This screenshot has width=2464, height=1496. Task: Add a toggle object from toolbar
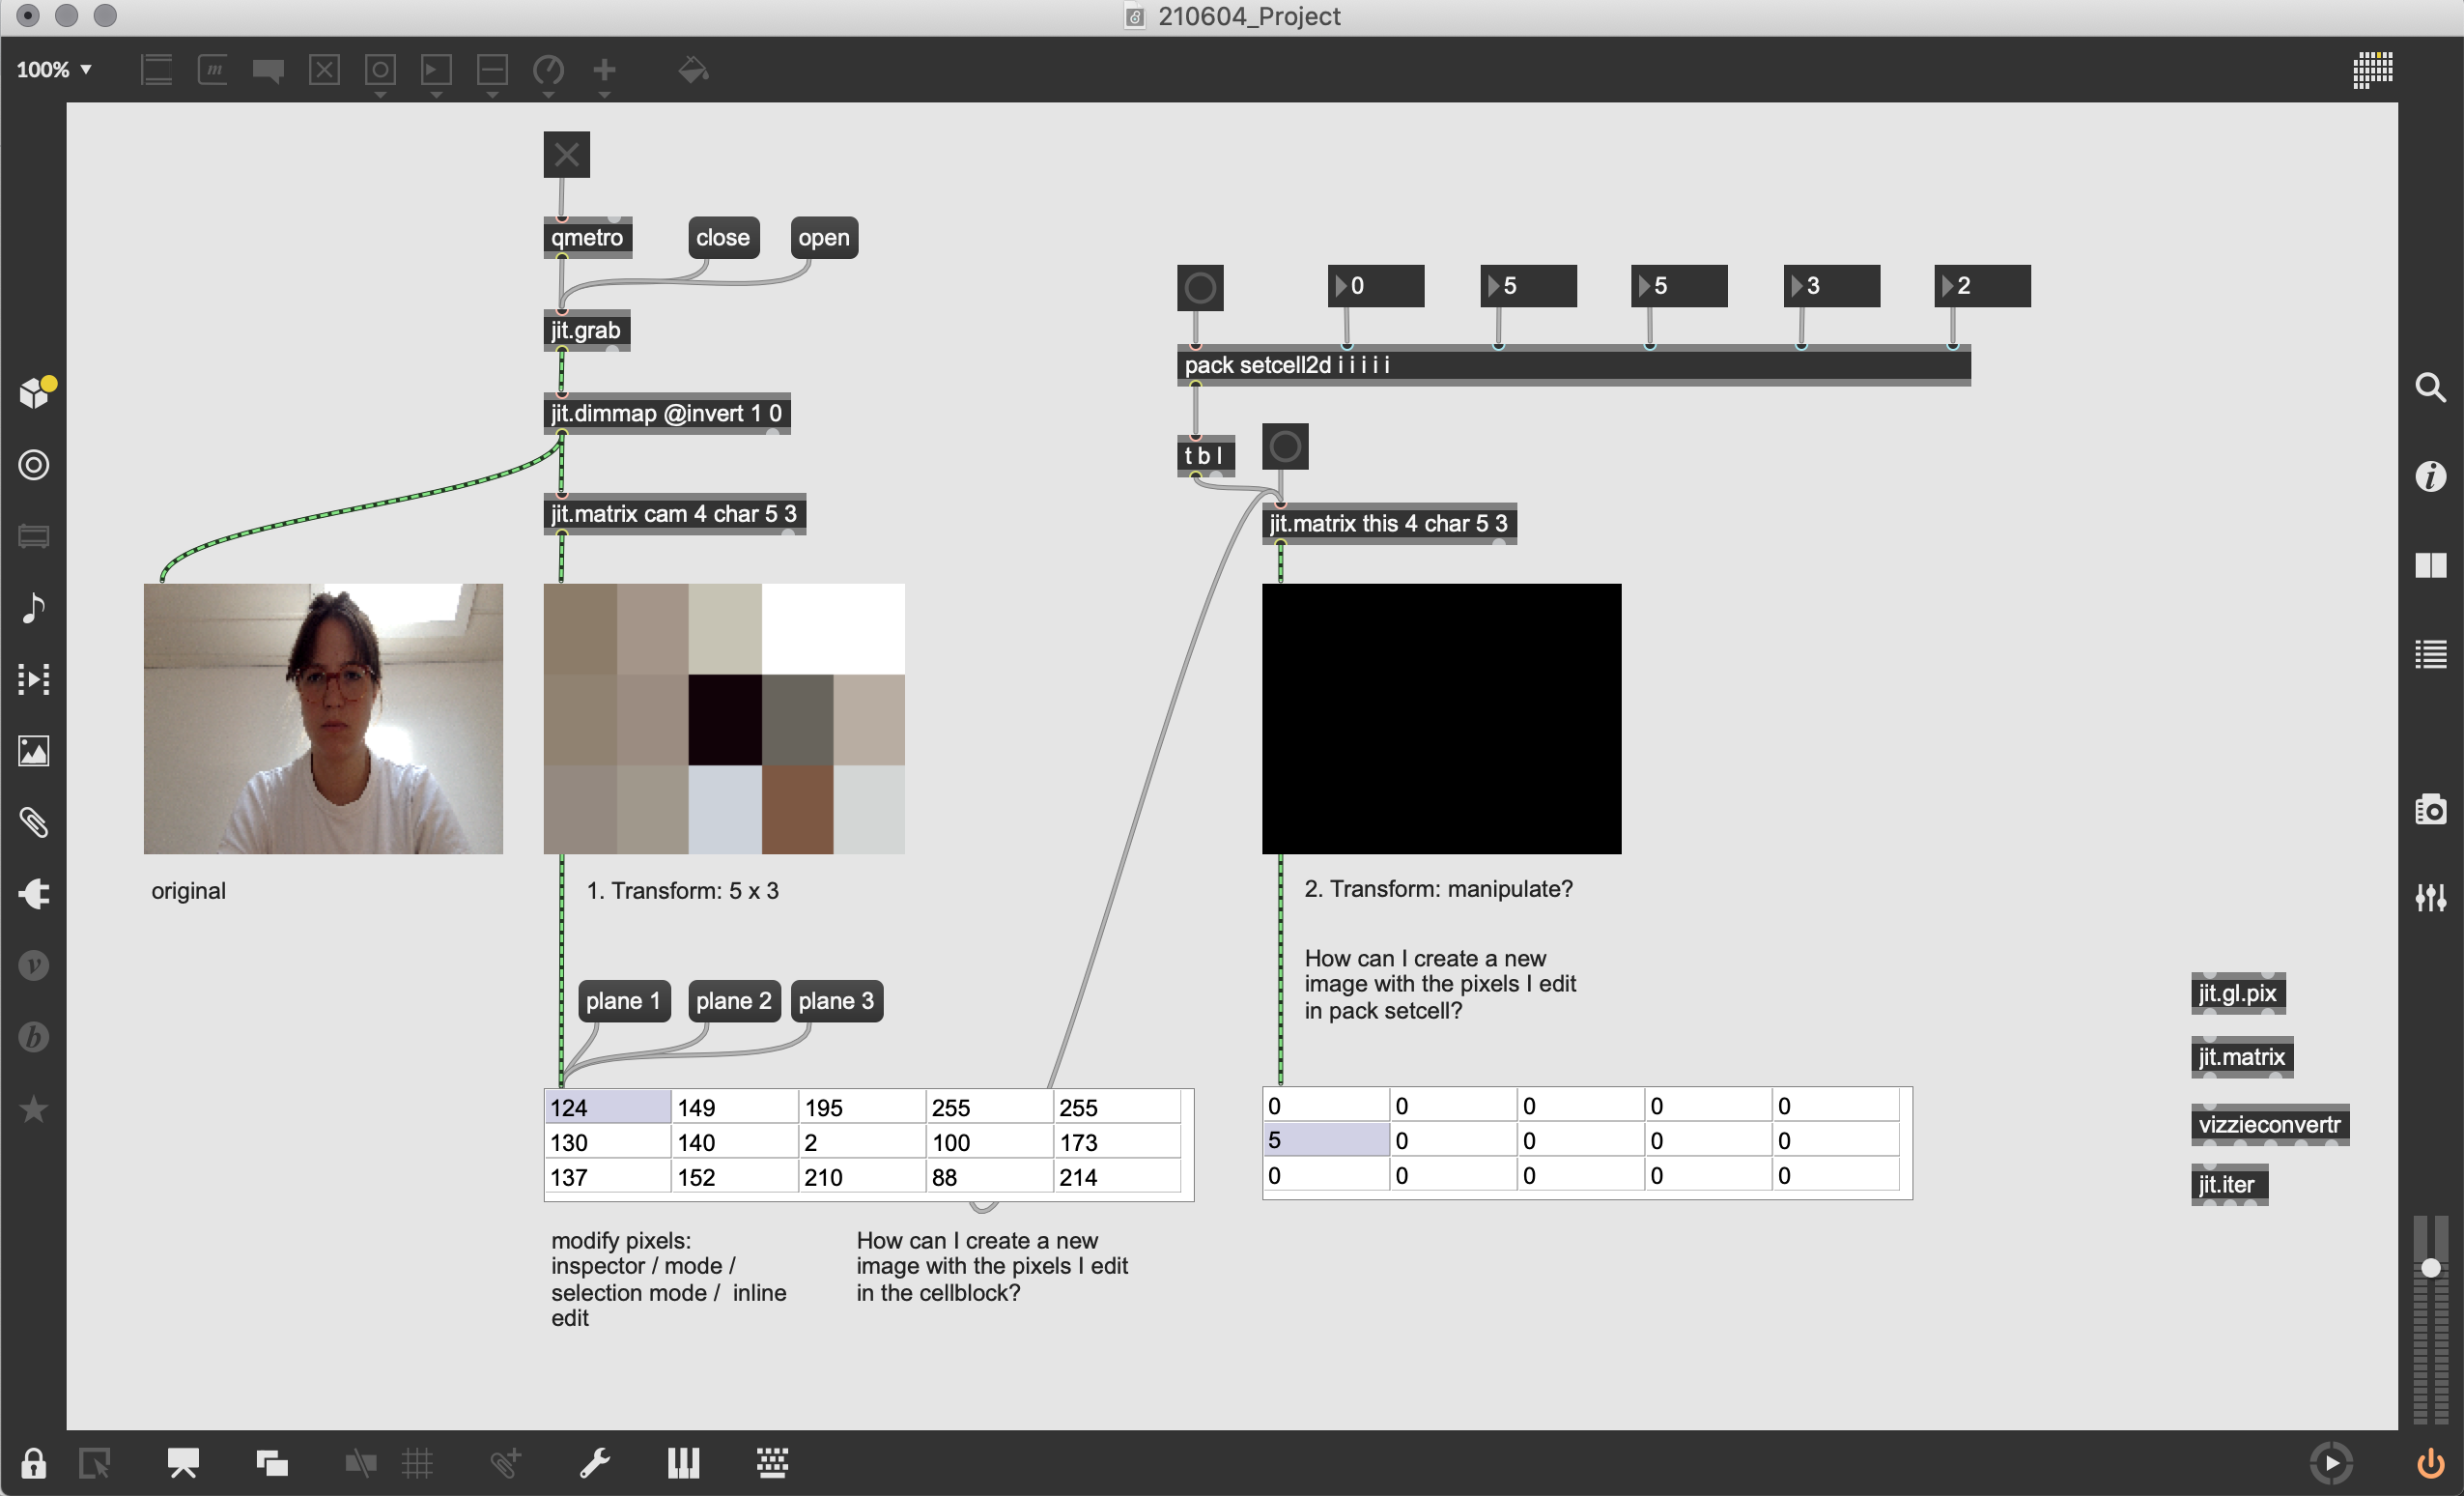point(324,70)
